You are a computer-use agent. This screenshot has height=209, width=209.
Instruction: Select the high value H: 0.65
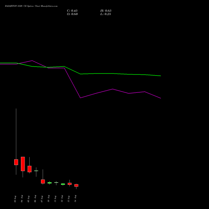point(106,11)
